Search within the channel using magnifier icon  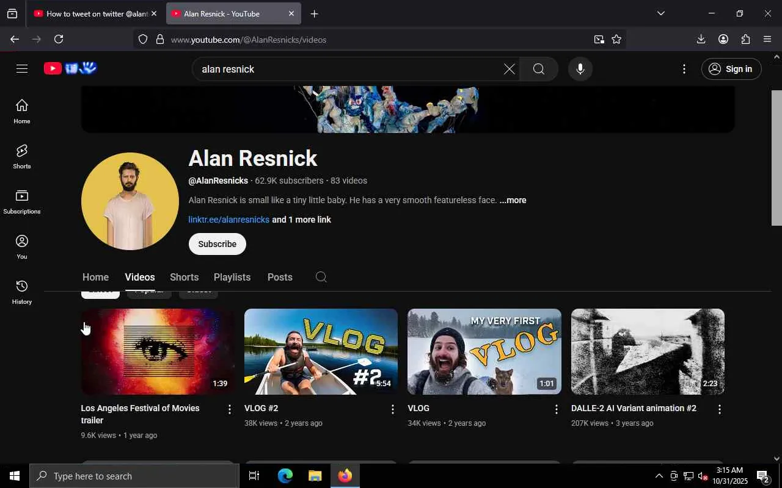[x=321, y=277]
